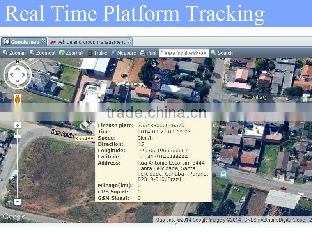Reset map orientation with N compass marker
Image resolution: width=312 pixels, height=234 pixels.
18,62
